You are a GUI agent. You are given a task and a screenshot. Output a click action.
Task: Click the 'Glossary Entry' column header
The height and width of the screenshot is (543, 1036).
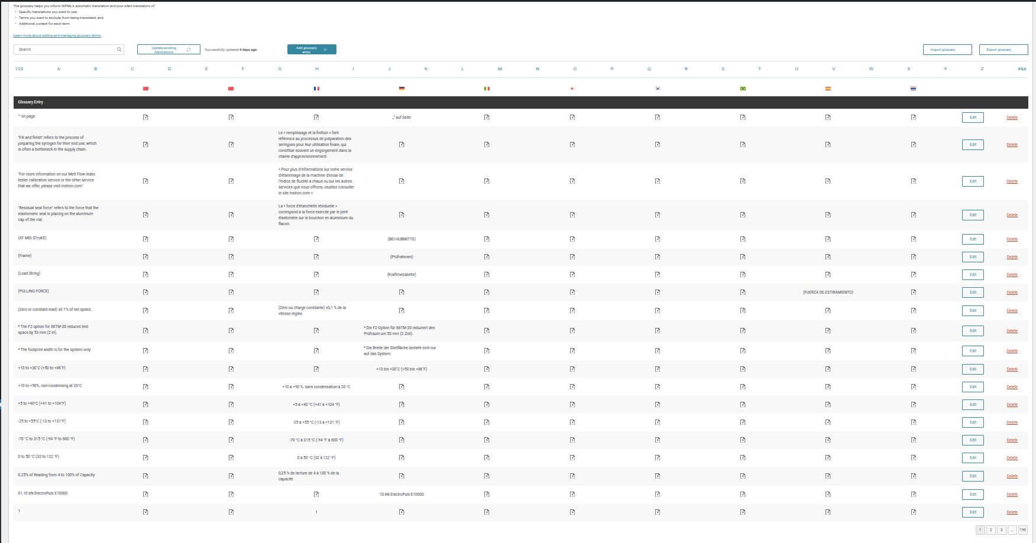click(30, 102)
